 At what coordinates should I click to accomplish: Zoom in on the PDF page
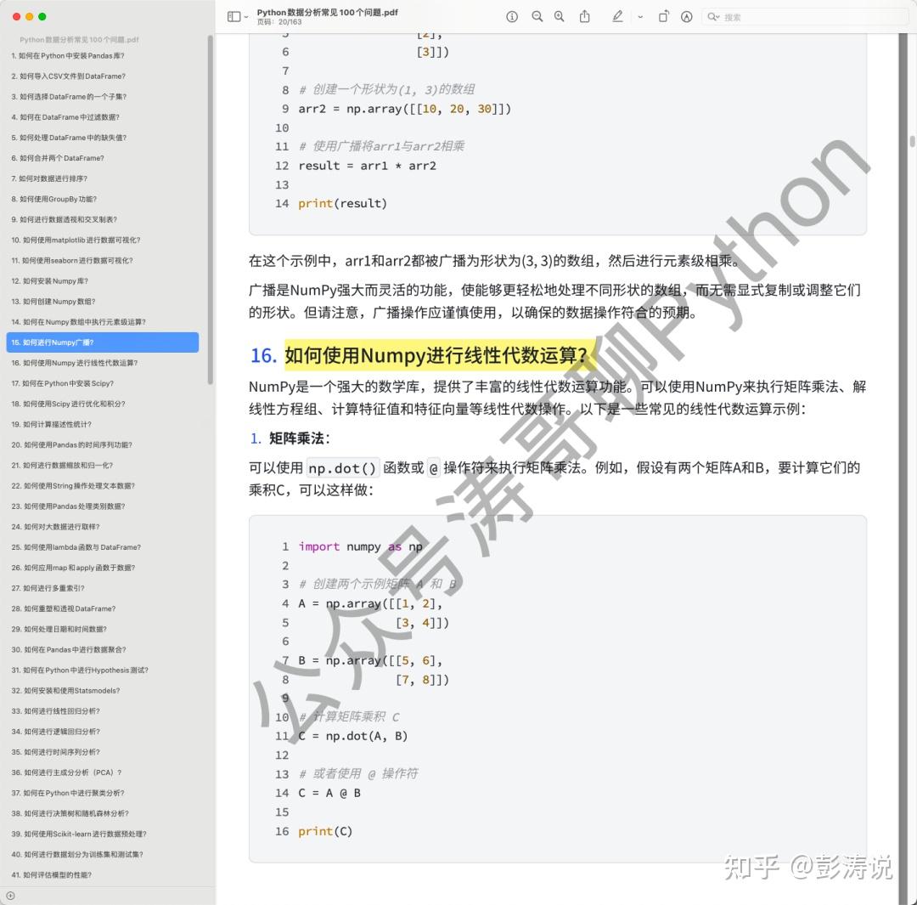559,17
